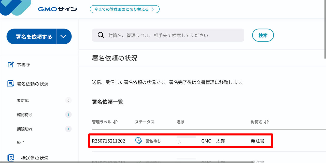The height and width of the screenshot is (163, 326).
Task: Click the GMOサイン logo
Action: point(57,9)
